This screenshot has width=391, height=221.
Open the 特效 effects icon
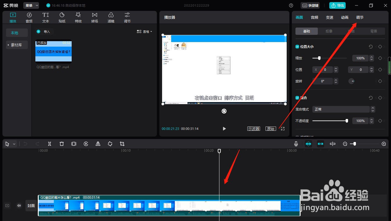[x=78, y=17]
